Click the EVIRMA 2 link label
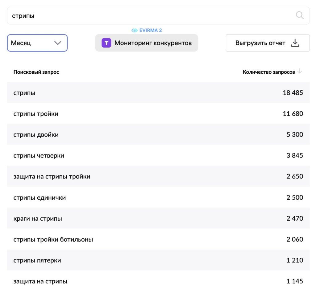The width and height of the screenshot is (316, 295). pyautogui.click(x=151, y=31)
